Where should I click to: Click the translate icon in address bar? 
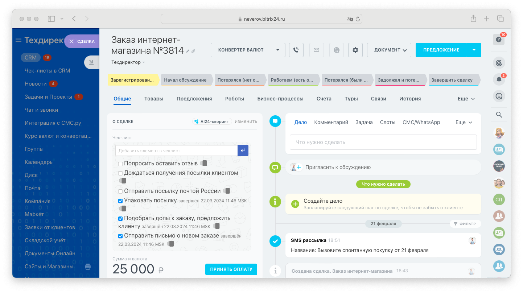tap(349, 19)
